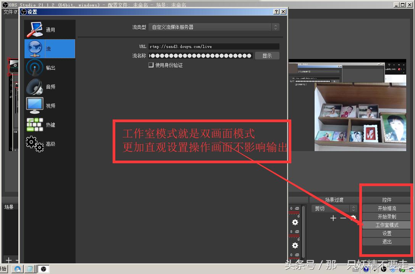This screenshot has width=415, height=274.
Task: Open the 高级 (Advanced) settings section
Action: (50, 144)
